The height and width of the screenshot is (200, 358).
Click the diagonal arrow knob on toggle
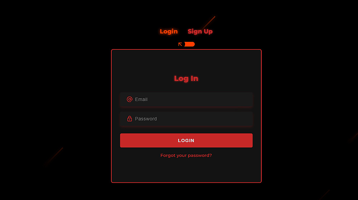coord(180,44)
